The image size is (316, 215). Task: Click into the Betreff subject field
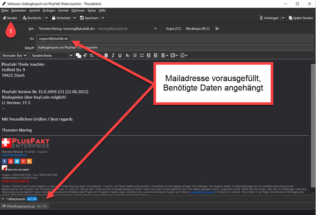[175, 47]
